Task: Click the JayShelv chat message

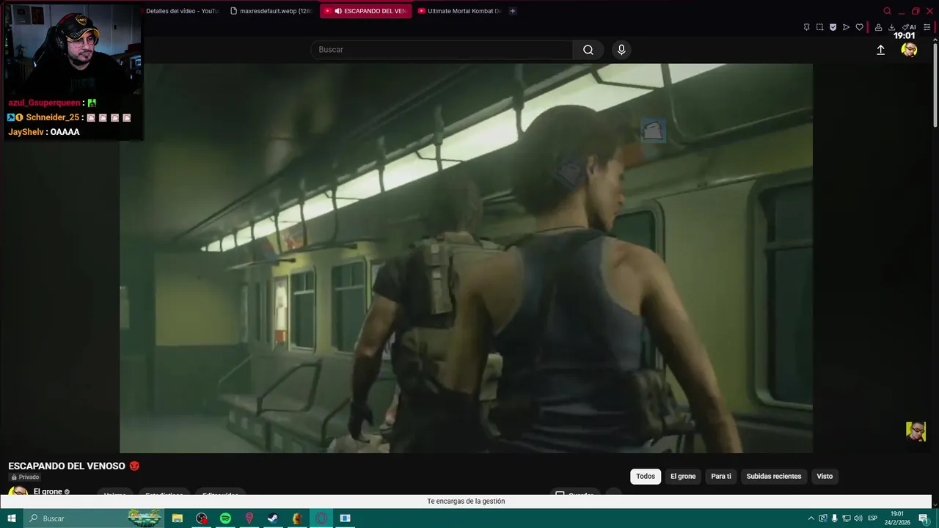Action: tap(44, 132)
